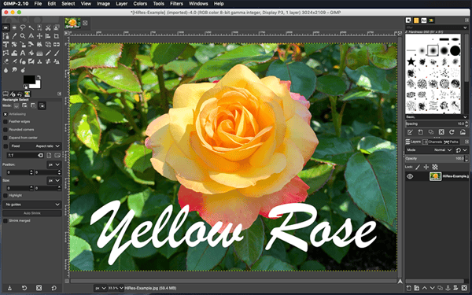This screenshot has height=295, width=472.
Task: Click the landscape orientation button beside 1:1
Action: tap(57, 155)
